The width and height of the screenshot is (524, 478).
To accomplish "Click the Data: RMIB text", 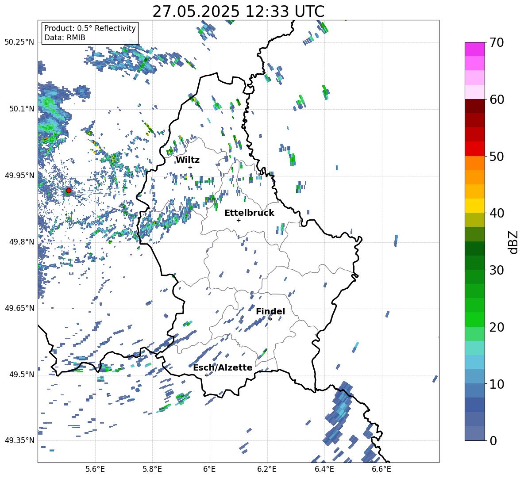I will (x=65, y=38).
